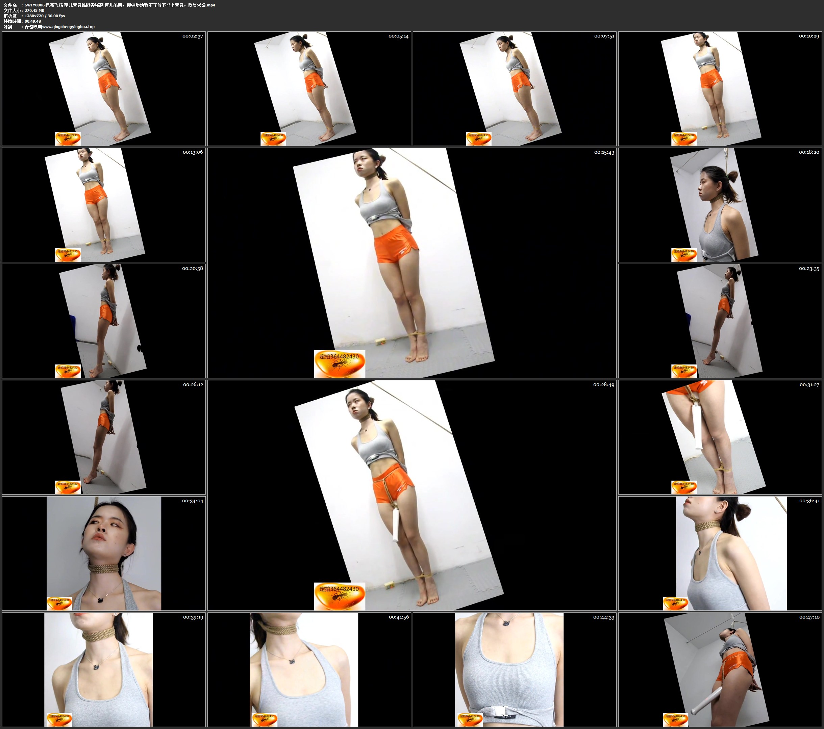Viewport: 824px width, 729px height.
Task: Open the thumbnail stamped 00:36:41
Action: click(x=720, y=553)
